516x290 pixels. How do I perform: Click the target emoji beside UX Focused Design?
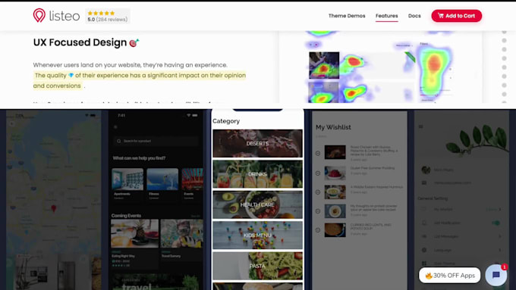(134, 42)
